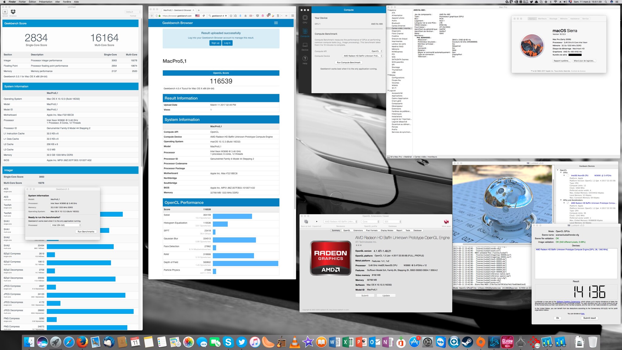Click the Spotlight search icon in the menu bar
Screen dimensions: 622x350
click(606, 2)
